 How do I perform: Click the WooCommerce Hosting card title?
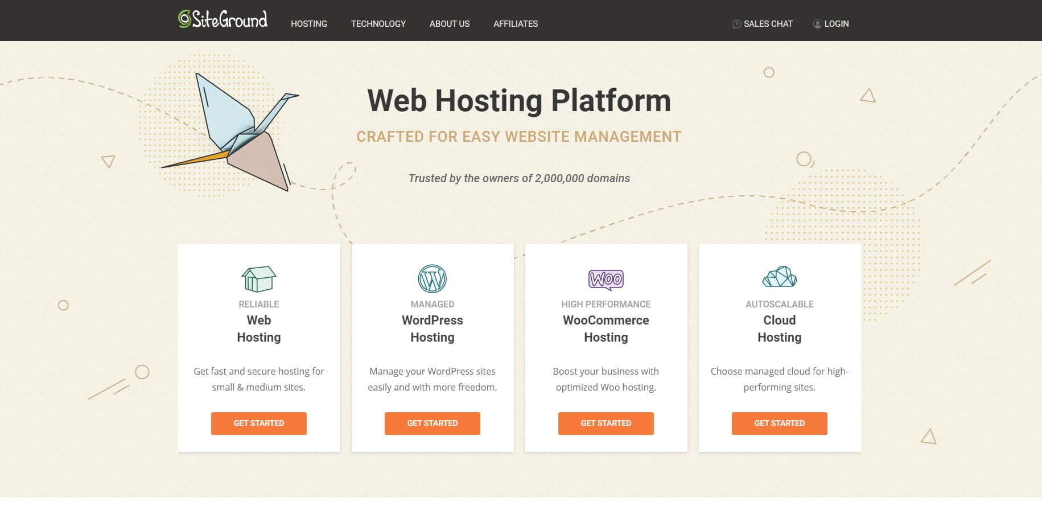click(x=606, y=329)
